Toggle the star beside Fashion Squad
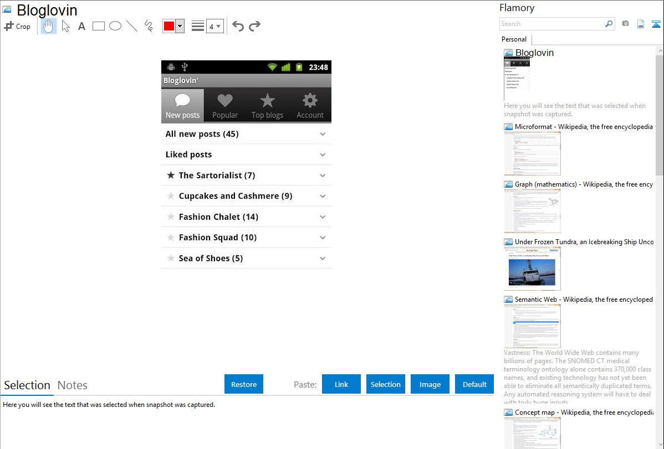The width and height of the screenshot is (664, 449). [x=171, y=237]
